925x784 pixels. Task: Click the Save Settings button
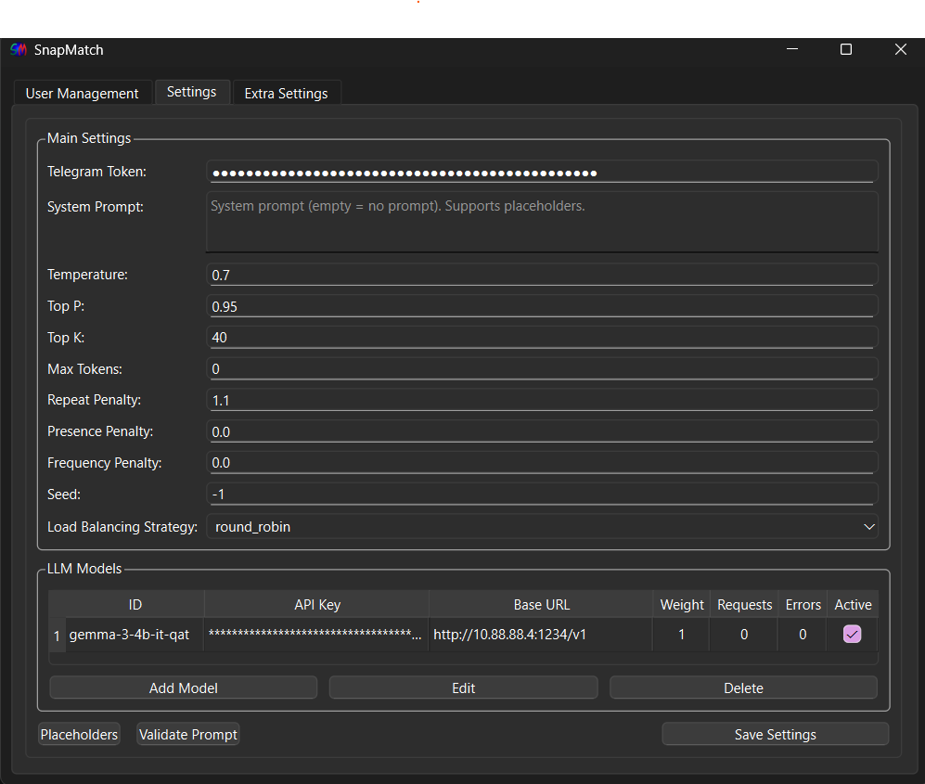(x=775, y=735)
